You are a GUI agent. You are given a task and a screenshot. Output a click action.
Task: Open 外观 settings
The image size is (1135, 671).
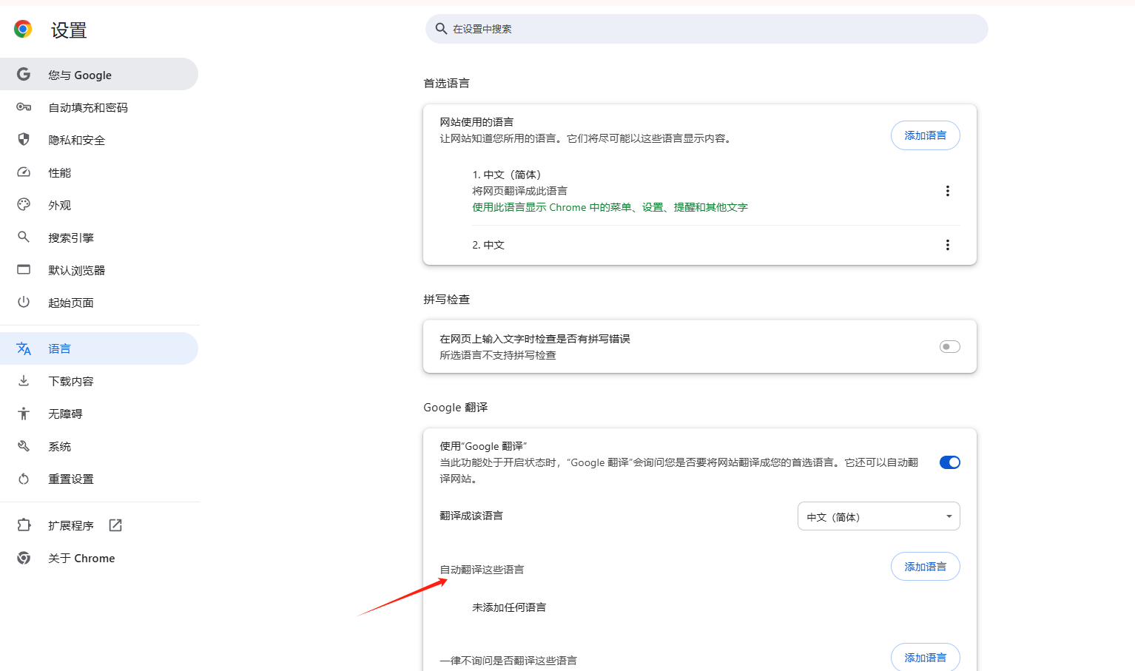(99, 205)
